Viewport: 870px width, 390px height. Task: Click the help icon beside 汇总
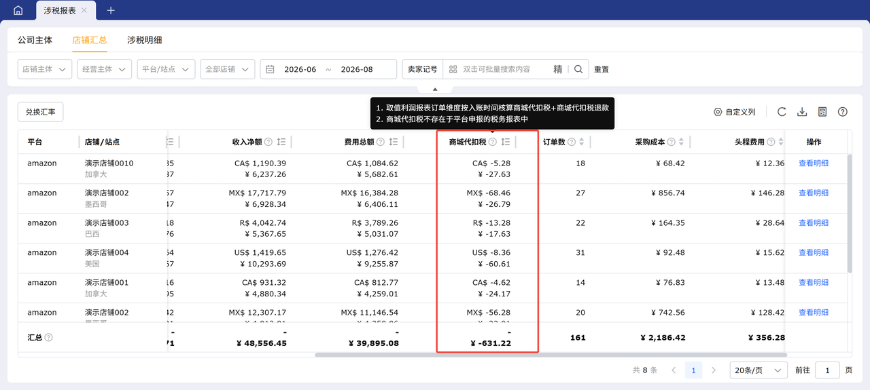pos(49,337)
